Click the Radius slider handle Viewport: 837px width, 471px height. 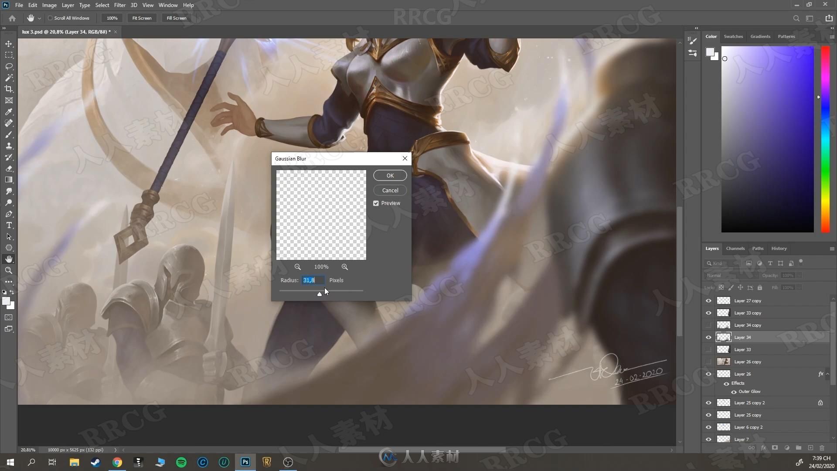click(320, 294)
